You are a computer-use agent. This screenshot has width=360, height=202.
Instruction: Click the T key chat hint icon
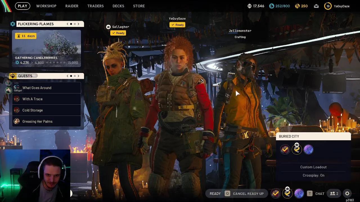[x=310, y=194]
